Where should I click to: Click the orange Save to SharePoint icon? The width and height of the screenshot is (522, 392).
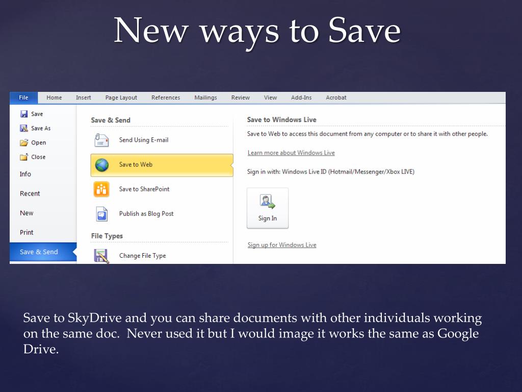tap(101, 189)
